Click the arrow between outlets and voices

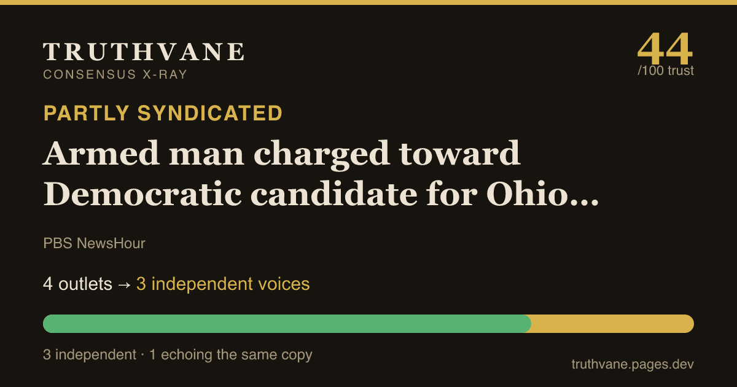[124, 284]
